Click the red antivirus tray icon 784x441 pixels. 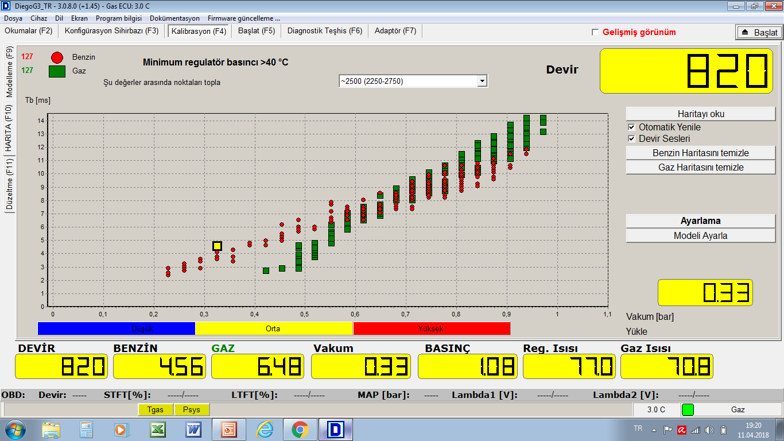click(681, 430)
